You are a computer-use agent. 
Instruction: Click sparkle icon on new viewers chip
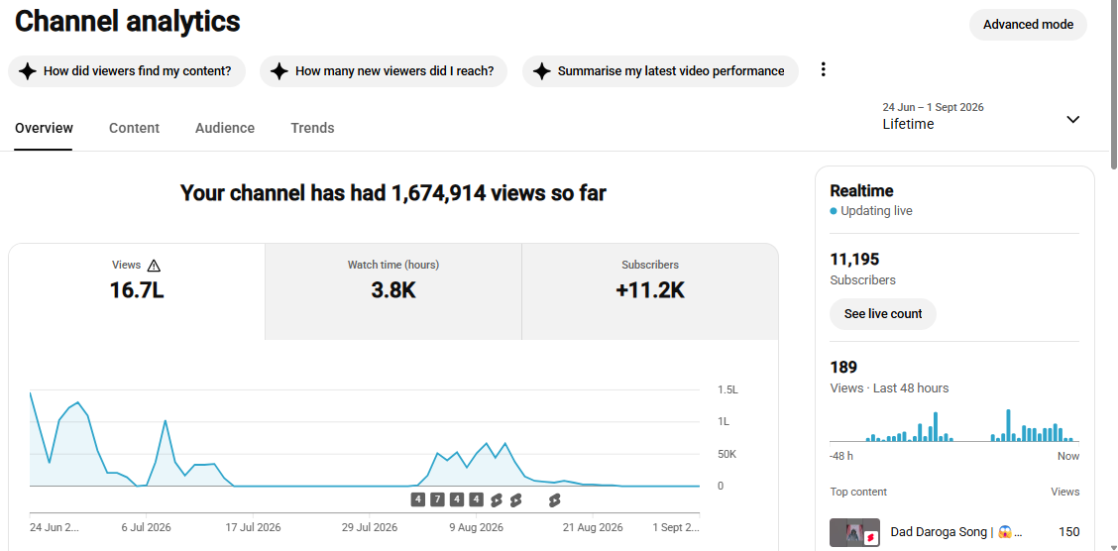coord(279,71)
